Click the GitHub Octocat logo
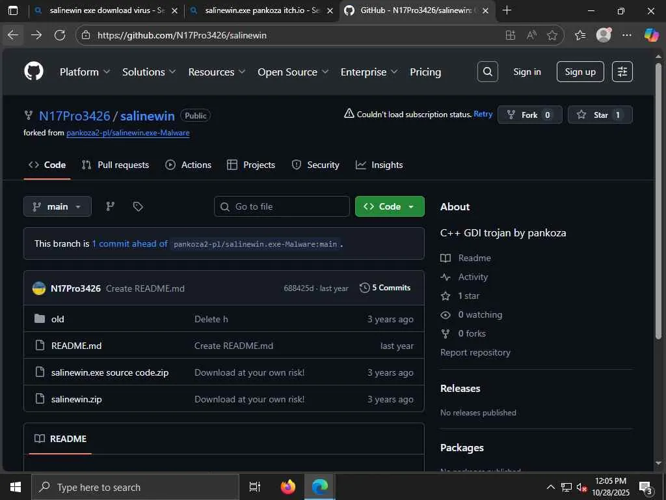The height and width of the screenshot is (500, 666). pos(34,72)
